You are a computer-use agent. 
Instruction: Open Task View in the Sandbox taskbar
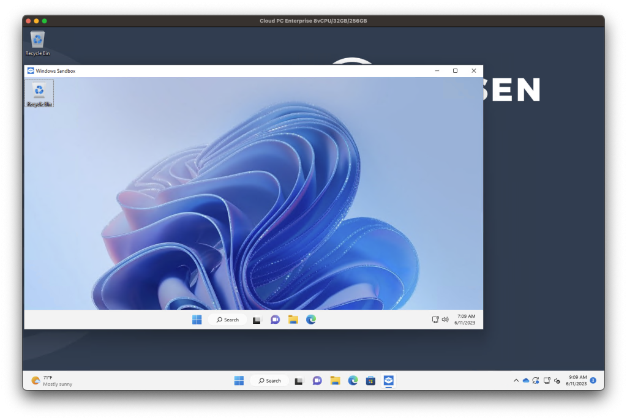(257, 320)
